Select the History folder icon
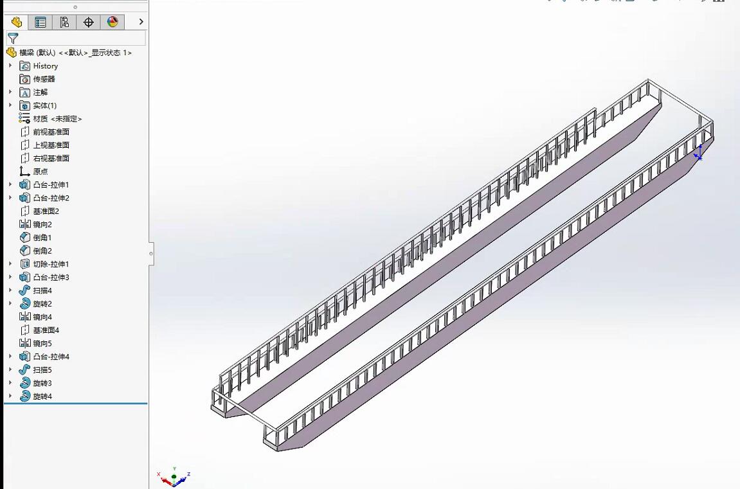Screen dimensions: 740x489 pos(24,66)
